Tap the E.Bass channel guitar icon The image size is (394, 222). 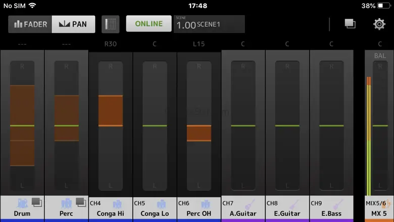(338, 204)
